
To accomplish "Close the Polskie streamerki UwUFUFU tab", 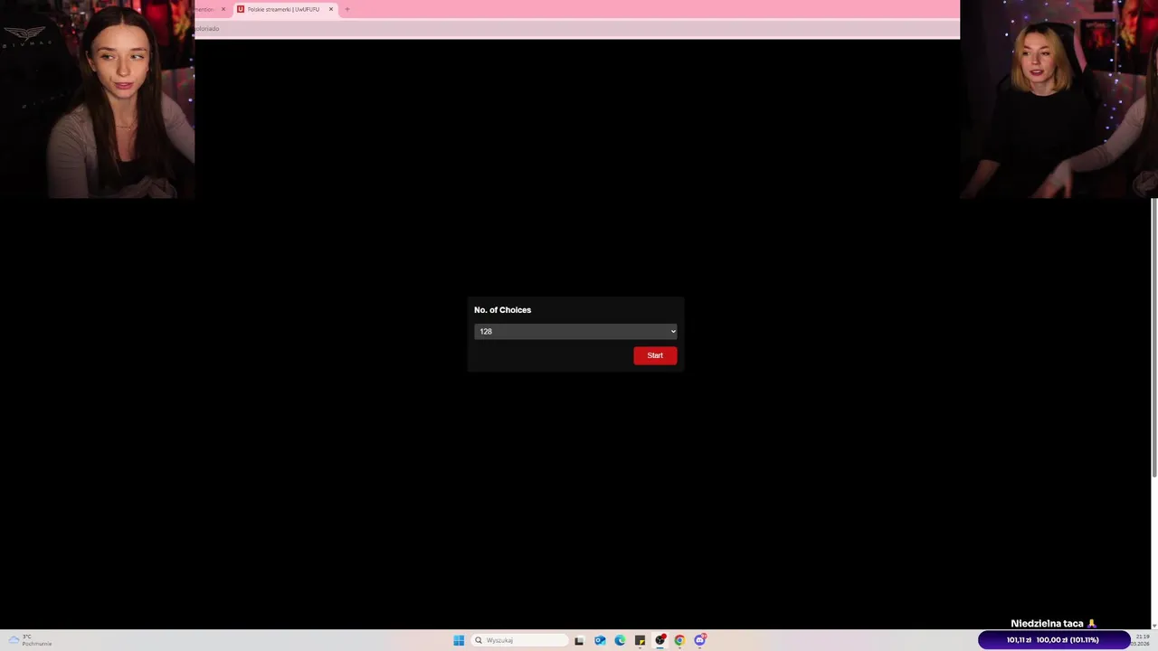I will (x=331, y=9).
